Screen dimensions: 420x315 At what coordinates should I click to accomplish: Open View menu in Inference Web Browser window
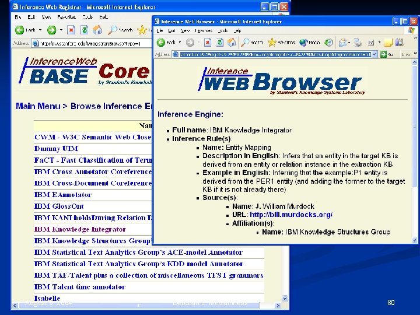tap(185, 30)
